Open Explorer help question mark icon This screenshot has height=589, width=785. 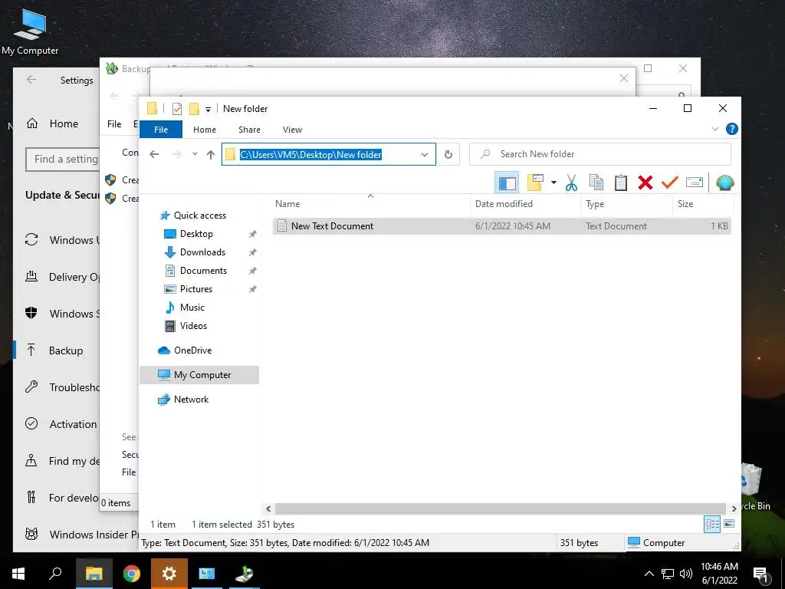tap(732, 129)
